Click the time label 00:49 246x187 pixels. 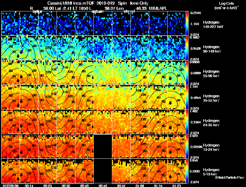point(103,185)
